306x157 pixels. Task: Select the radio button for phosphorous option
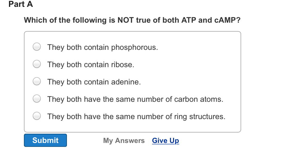pos(37,47)
